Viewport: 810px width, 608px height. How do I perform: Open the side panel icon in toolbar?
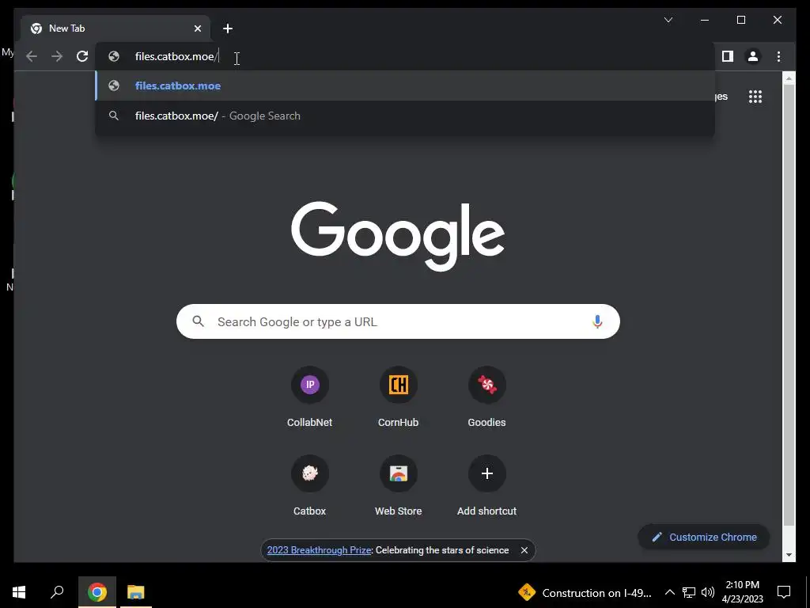tap(728, 56)
